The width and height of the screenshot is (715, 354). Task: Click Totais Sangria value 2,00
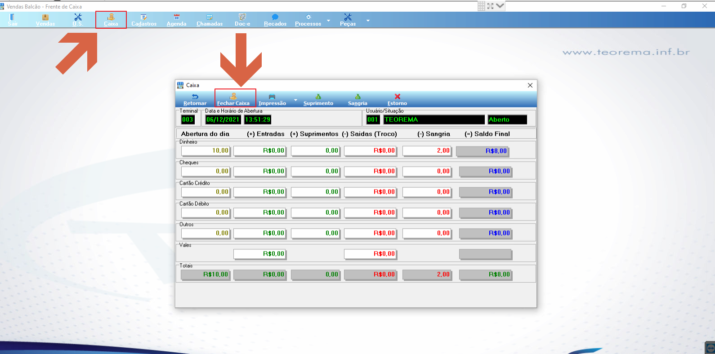tap(427, 274)
